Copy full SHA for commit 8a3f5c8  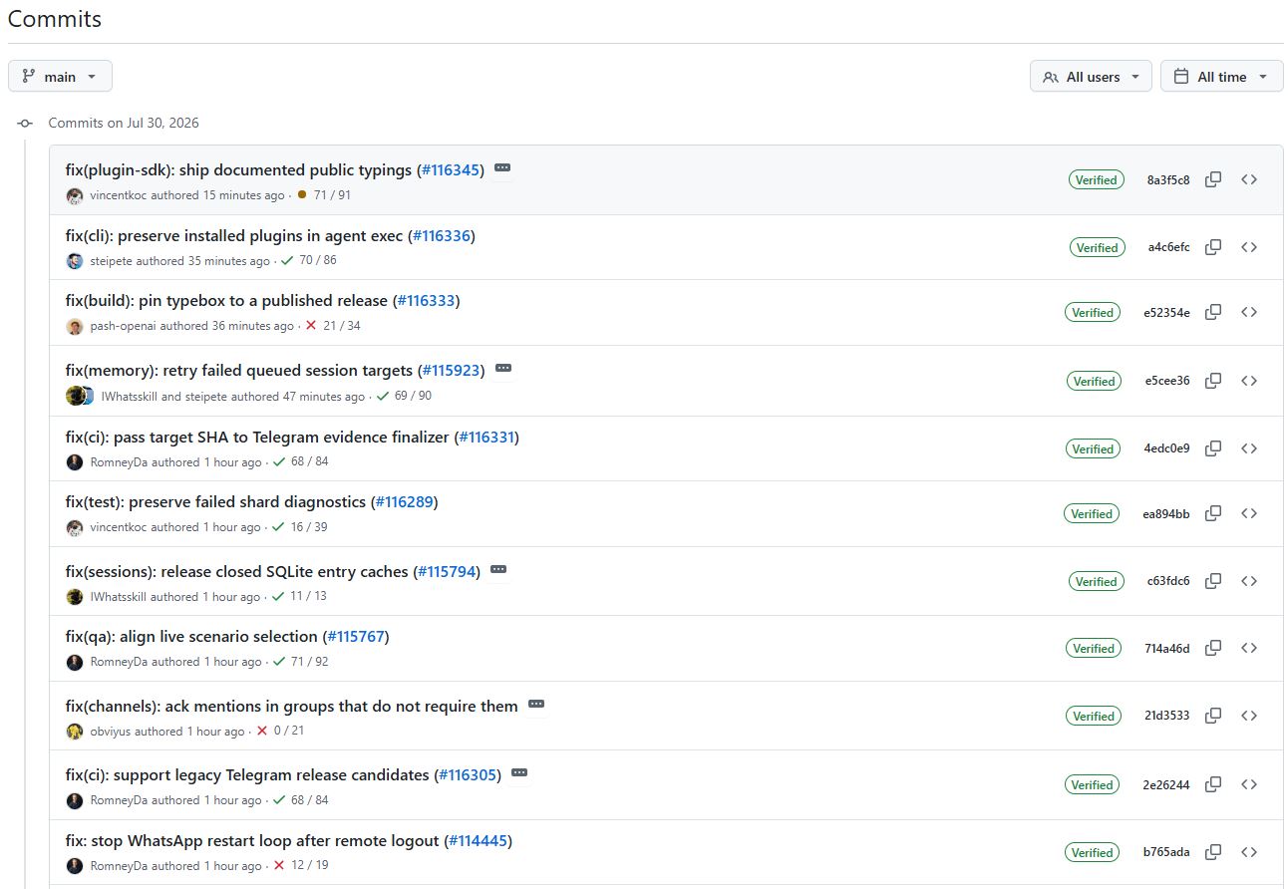1213,180
